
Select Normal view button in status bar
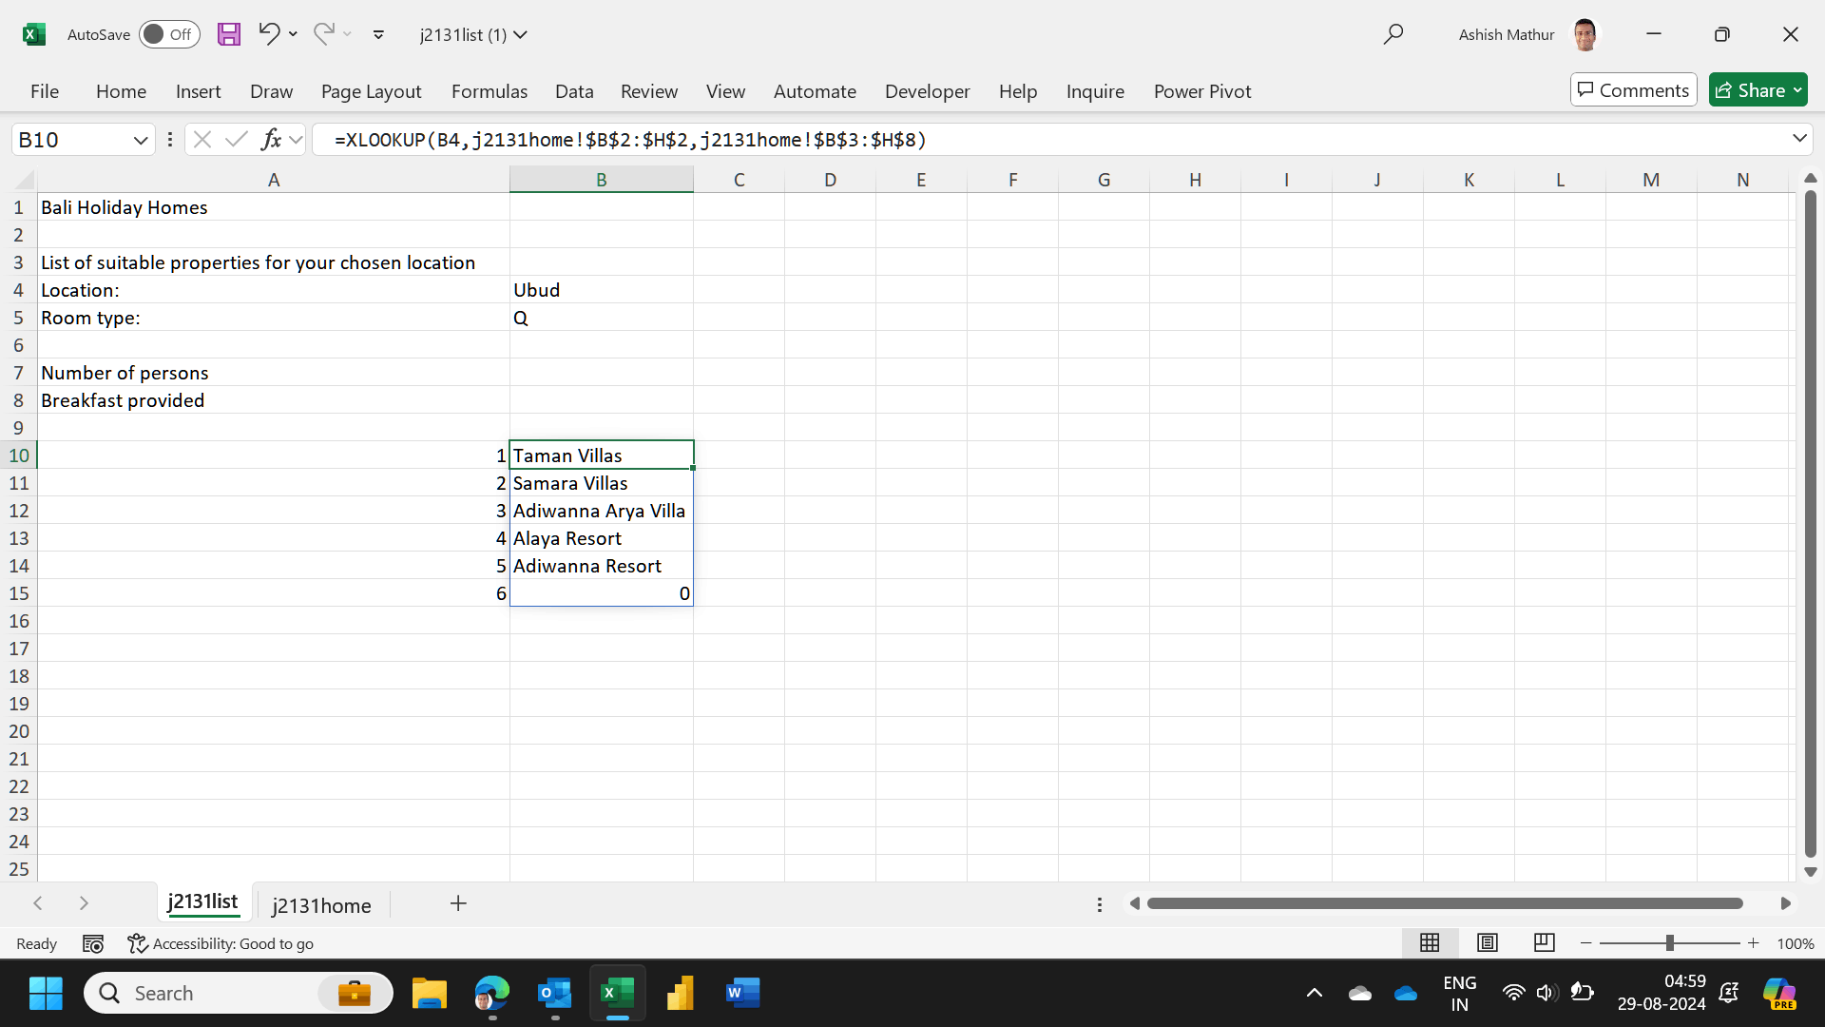(x=1430, y=942)
